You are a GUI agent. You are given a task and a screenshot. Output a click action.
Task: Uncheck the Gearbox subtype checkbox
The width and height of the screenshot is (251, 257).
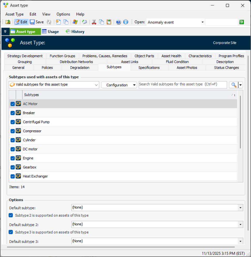pos(12,167)
